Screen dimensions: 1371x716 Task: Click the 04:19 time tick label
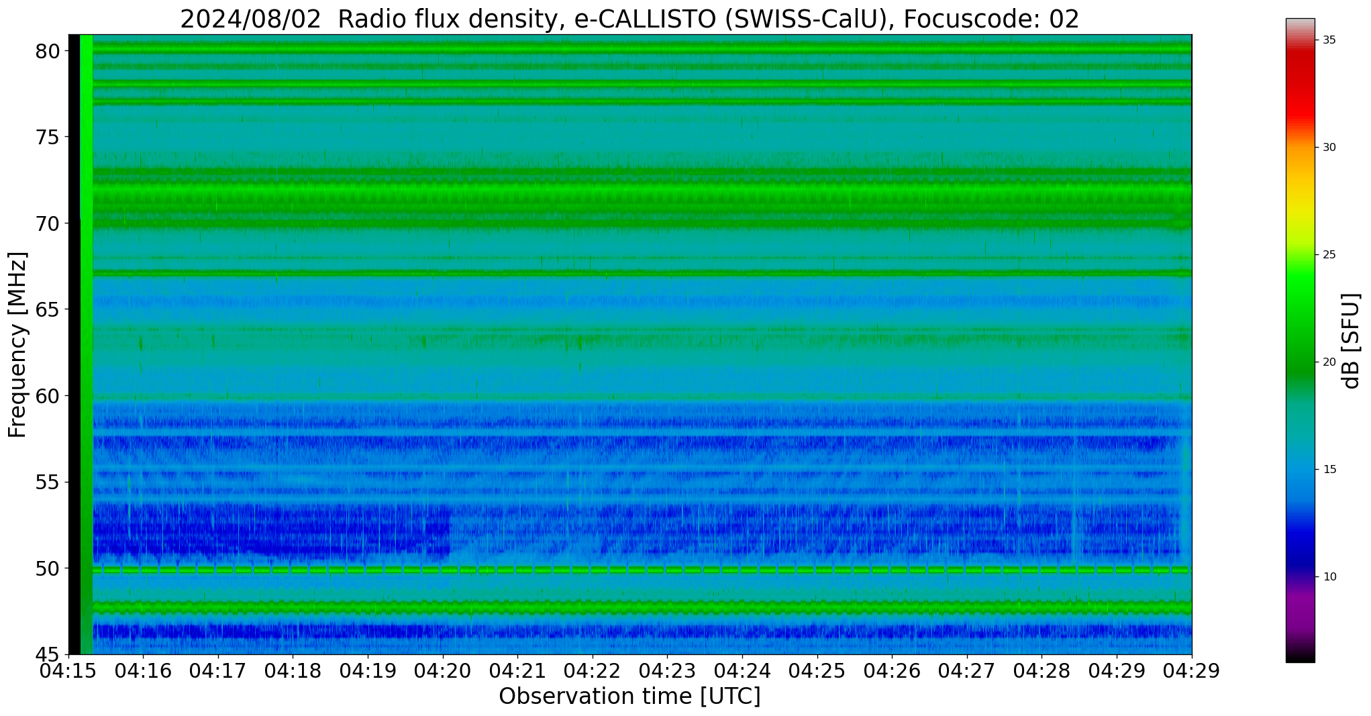pos(368,670)
